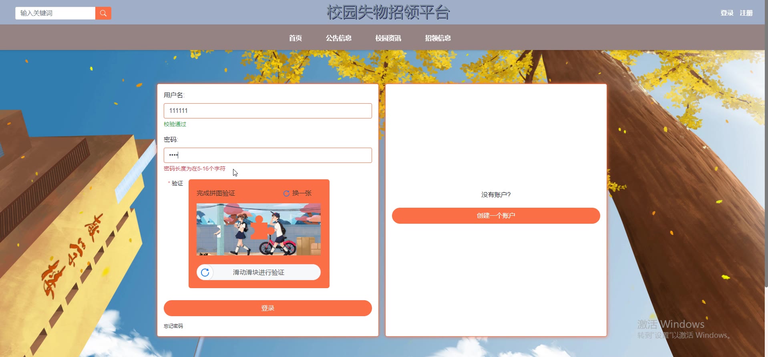The height and width of the screenshot is (357, 768).
Task: Click the 没有账户? text
Action: click(496, 195)
